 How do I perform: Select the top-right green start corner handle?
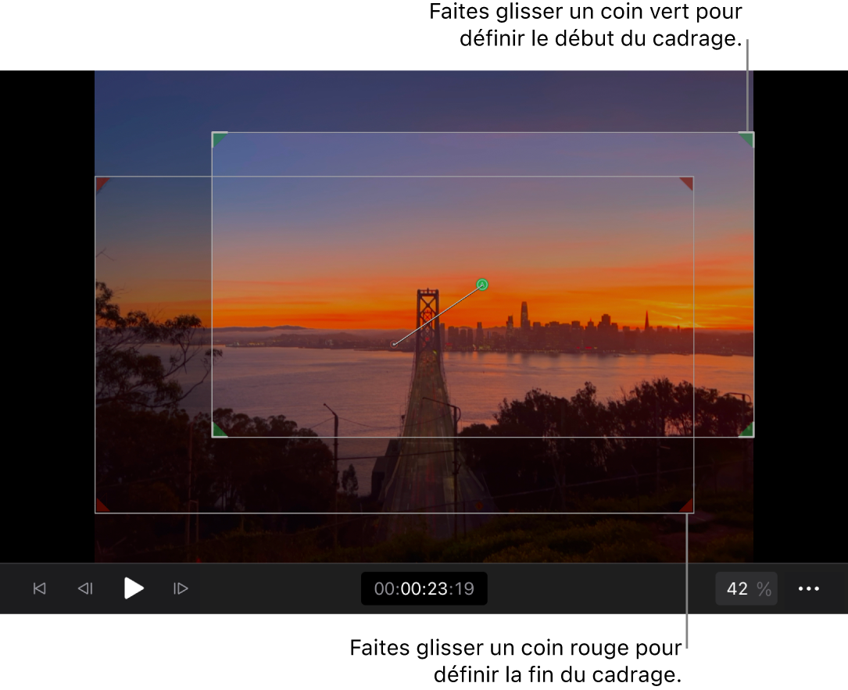[x=747, y=139]
